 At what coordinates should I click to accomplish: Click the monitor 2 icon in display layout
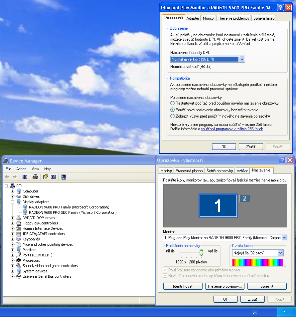click(x=244, y=198)
